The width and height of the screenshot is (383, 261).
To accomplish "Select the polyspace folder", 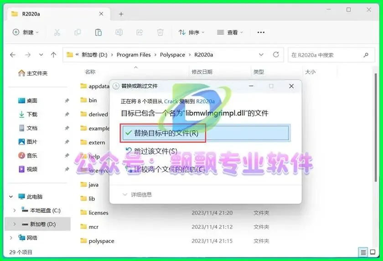I will [x=97, y=241].
